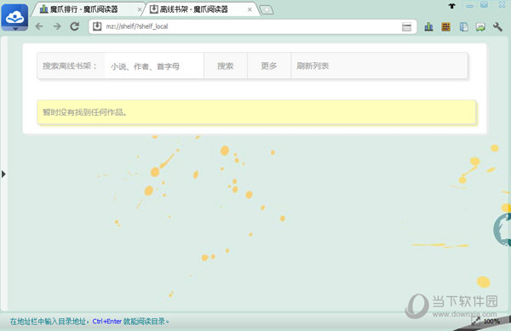511x331 pixels.
Task: Click the 搜索 button
Action: coord(226,66)
